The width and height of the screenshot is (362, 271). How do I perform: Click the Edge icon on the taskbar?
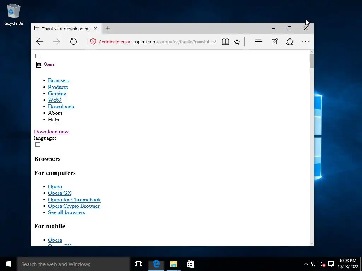[x=156, y=264]
